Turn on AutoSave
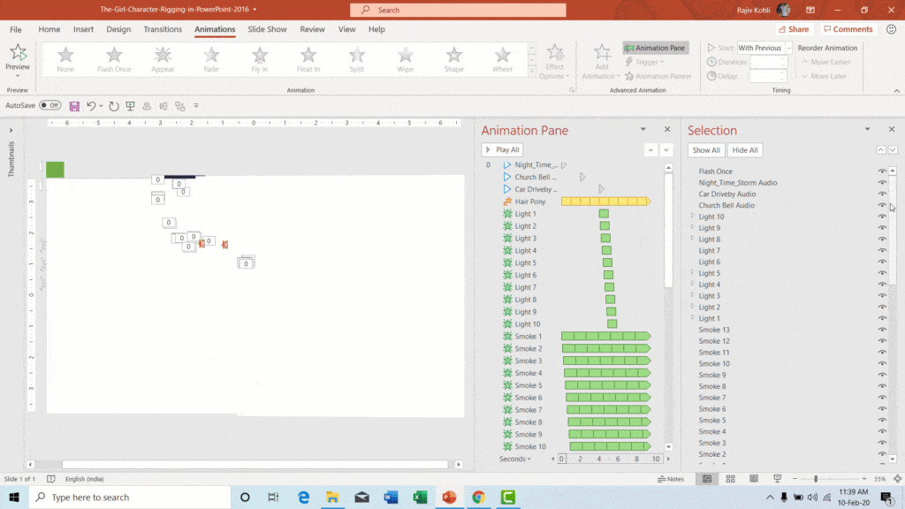Screen dimensions: 905x509 click(x=50, y=105)
